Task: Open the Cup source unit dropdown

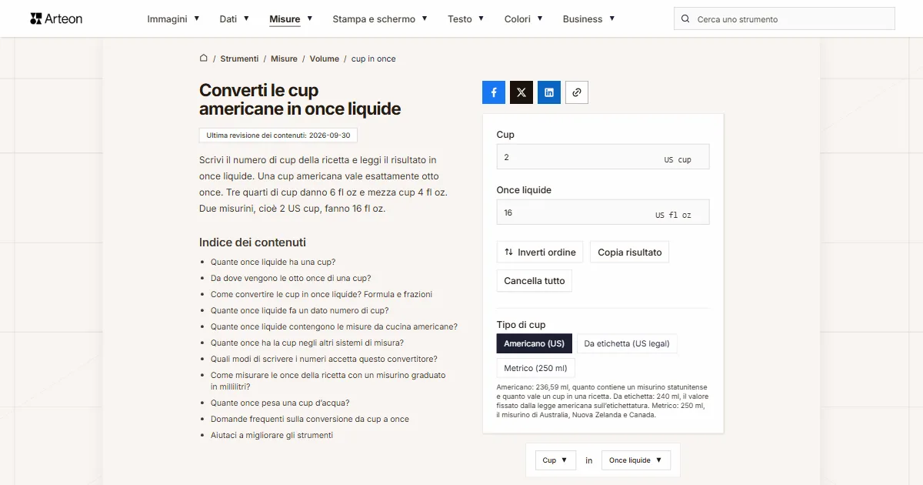Action: click(555, 460)
